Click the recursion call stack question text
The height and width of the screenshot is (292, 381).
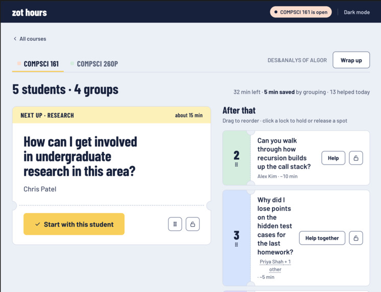[284, 153]
